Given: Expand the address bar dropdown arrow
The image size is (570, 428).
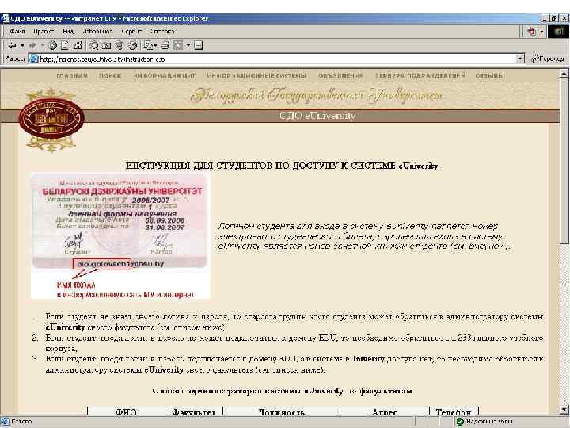Looking at the screenshot, I should (520, 59).
